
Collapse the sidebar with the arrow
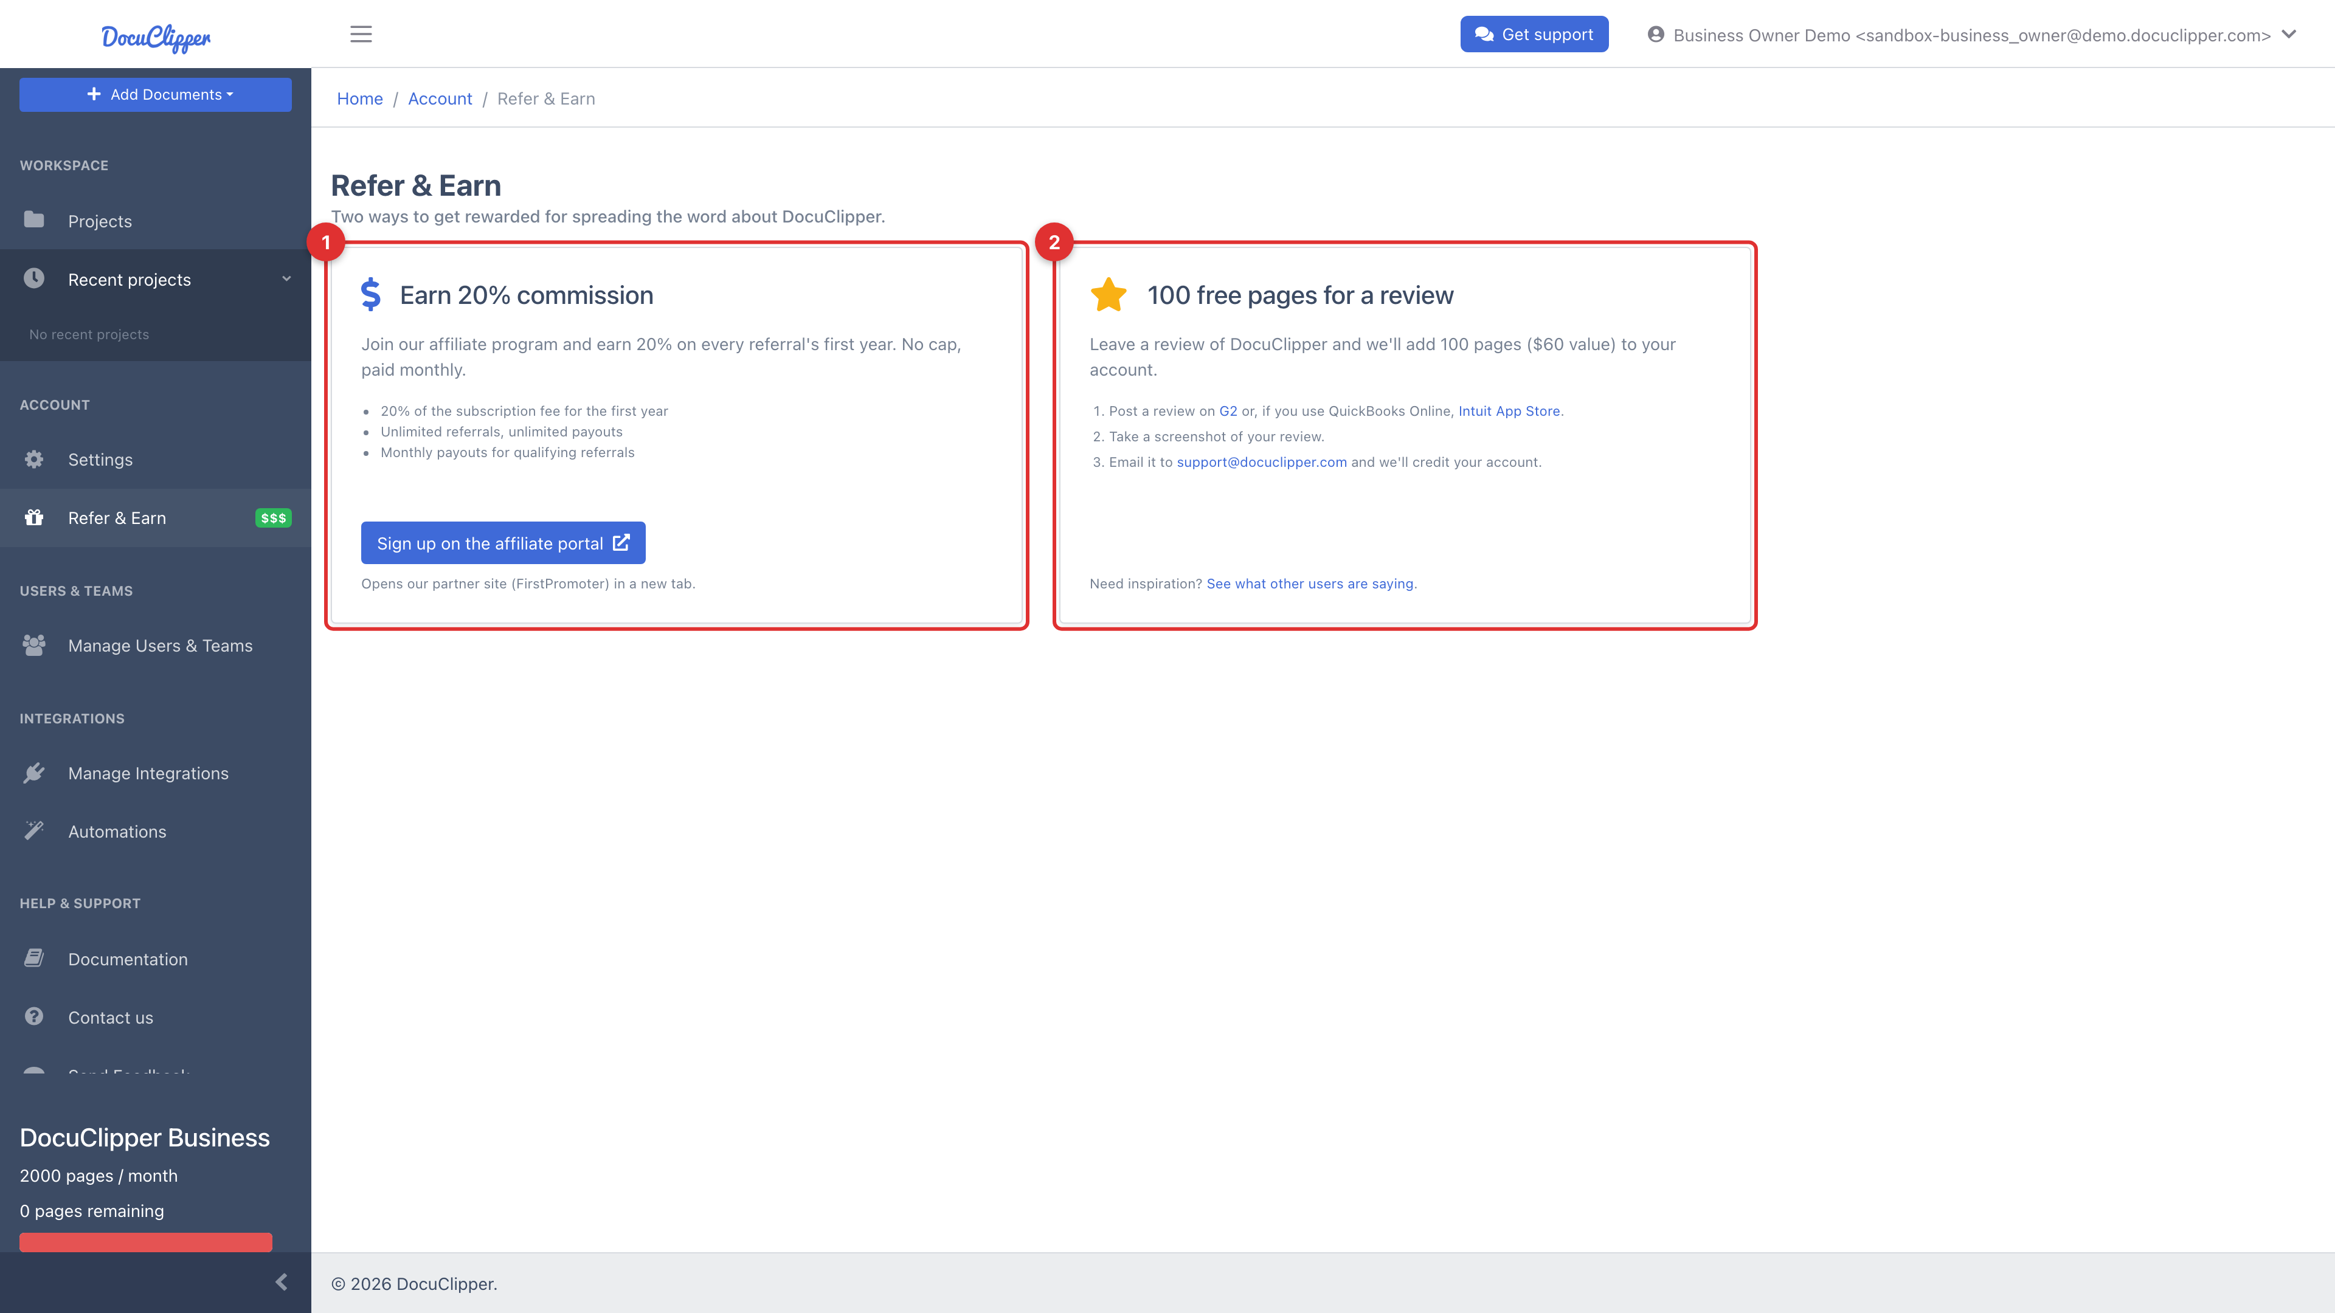click(x=281, y=1282)
